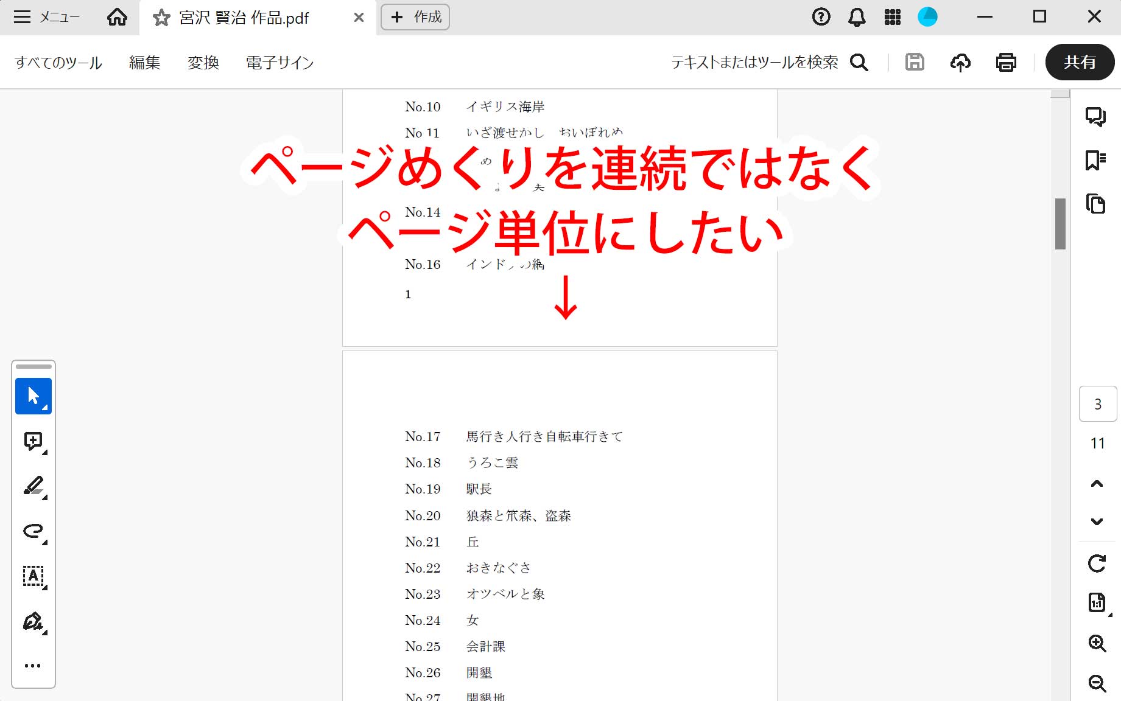Go to next page down chevron

pyautogui.click(x=1097, y=521)
